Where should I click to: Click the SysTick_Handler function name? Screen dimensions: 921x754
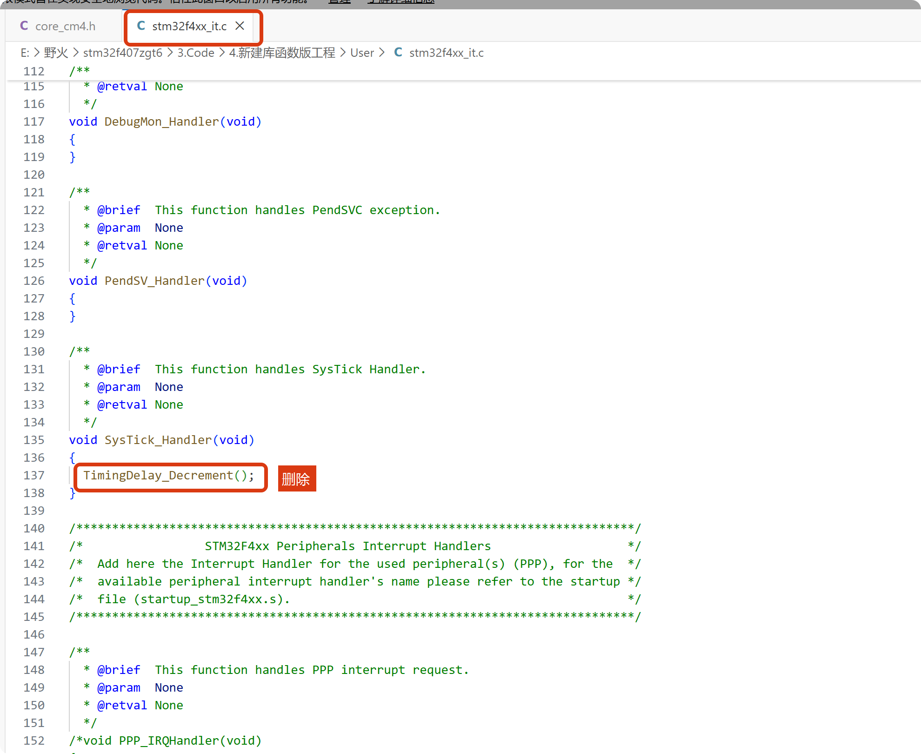[x=158, y=440]
